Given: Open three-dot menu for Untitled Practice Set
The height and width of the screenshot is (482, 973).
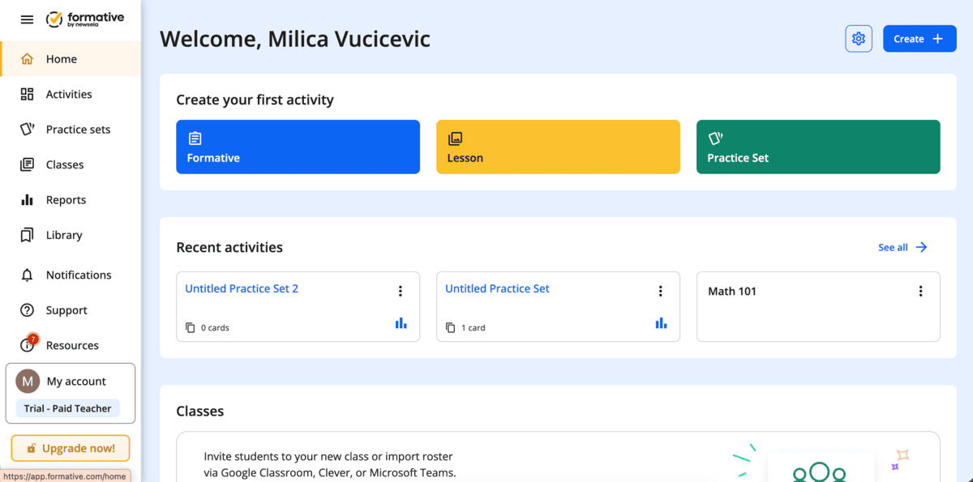Looking at the screenshot, I should pyautogui.click(x=660, y=292).
